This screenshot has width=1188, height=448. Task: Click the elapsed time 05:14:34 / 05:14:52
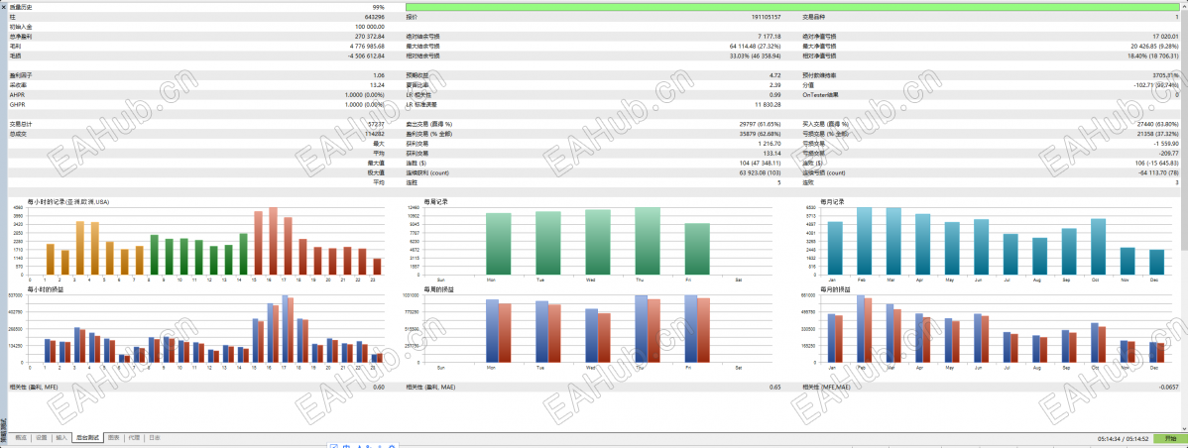click(x=1124, y=439)
